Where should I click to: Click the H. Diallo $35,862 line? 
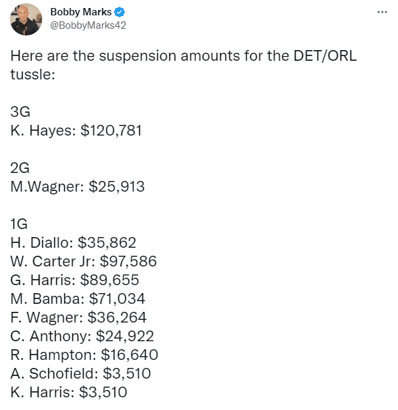(x=74, y=242)
